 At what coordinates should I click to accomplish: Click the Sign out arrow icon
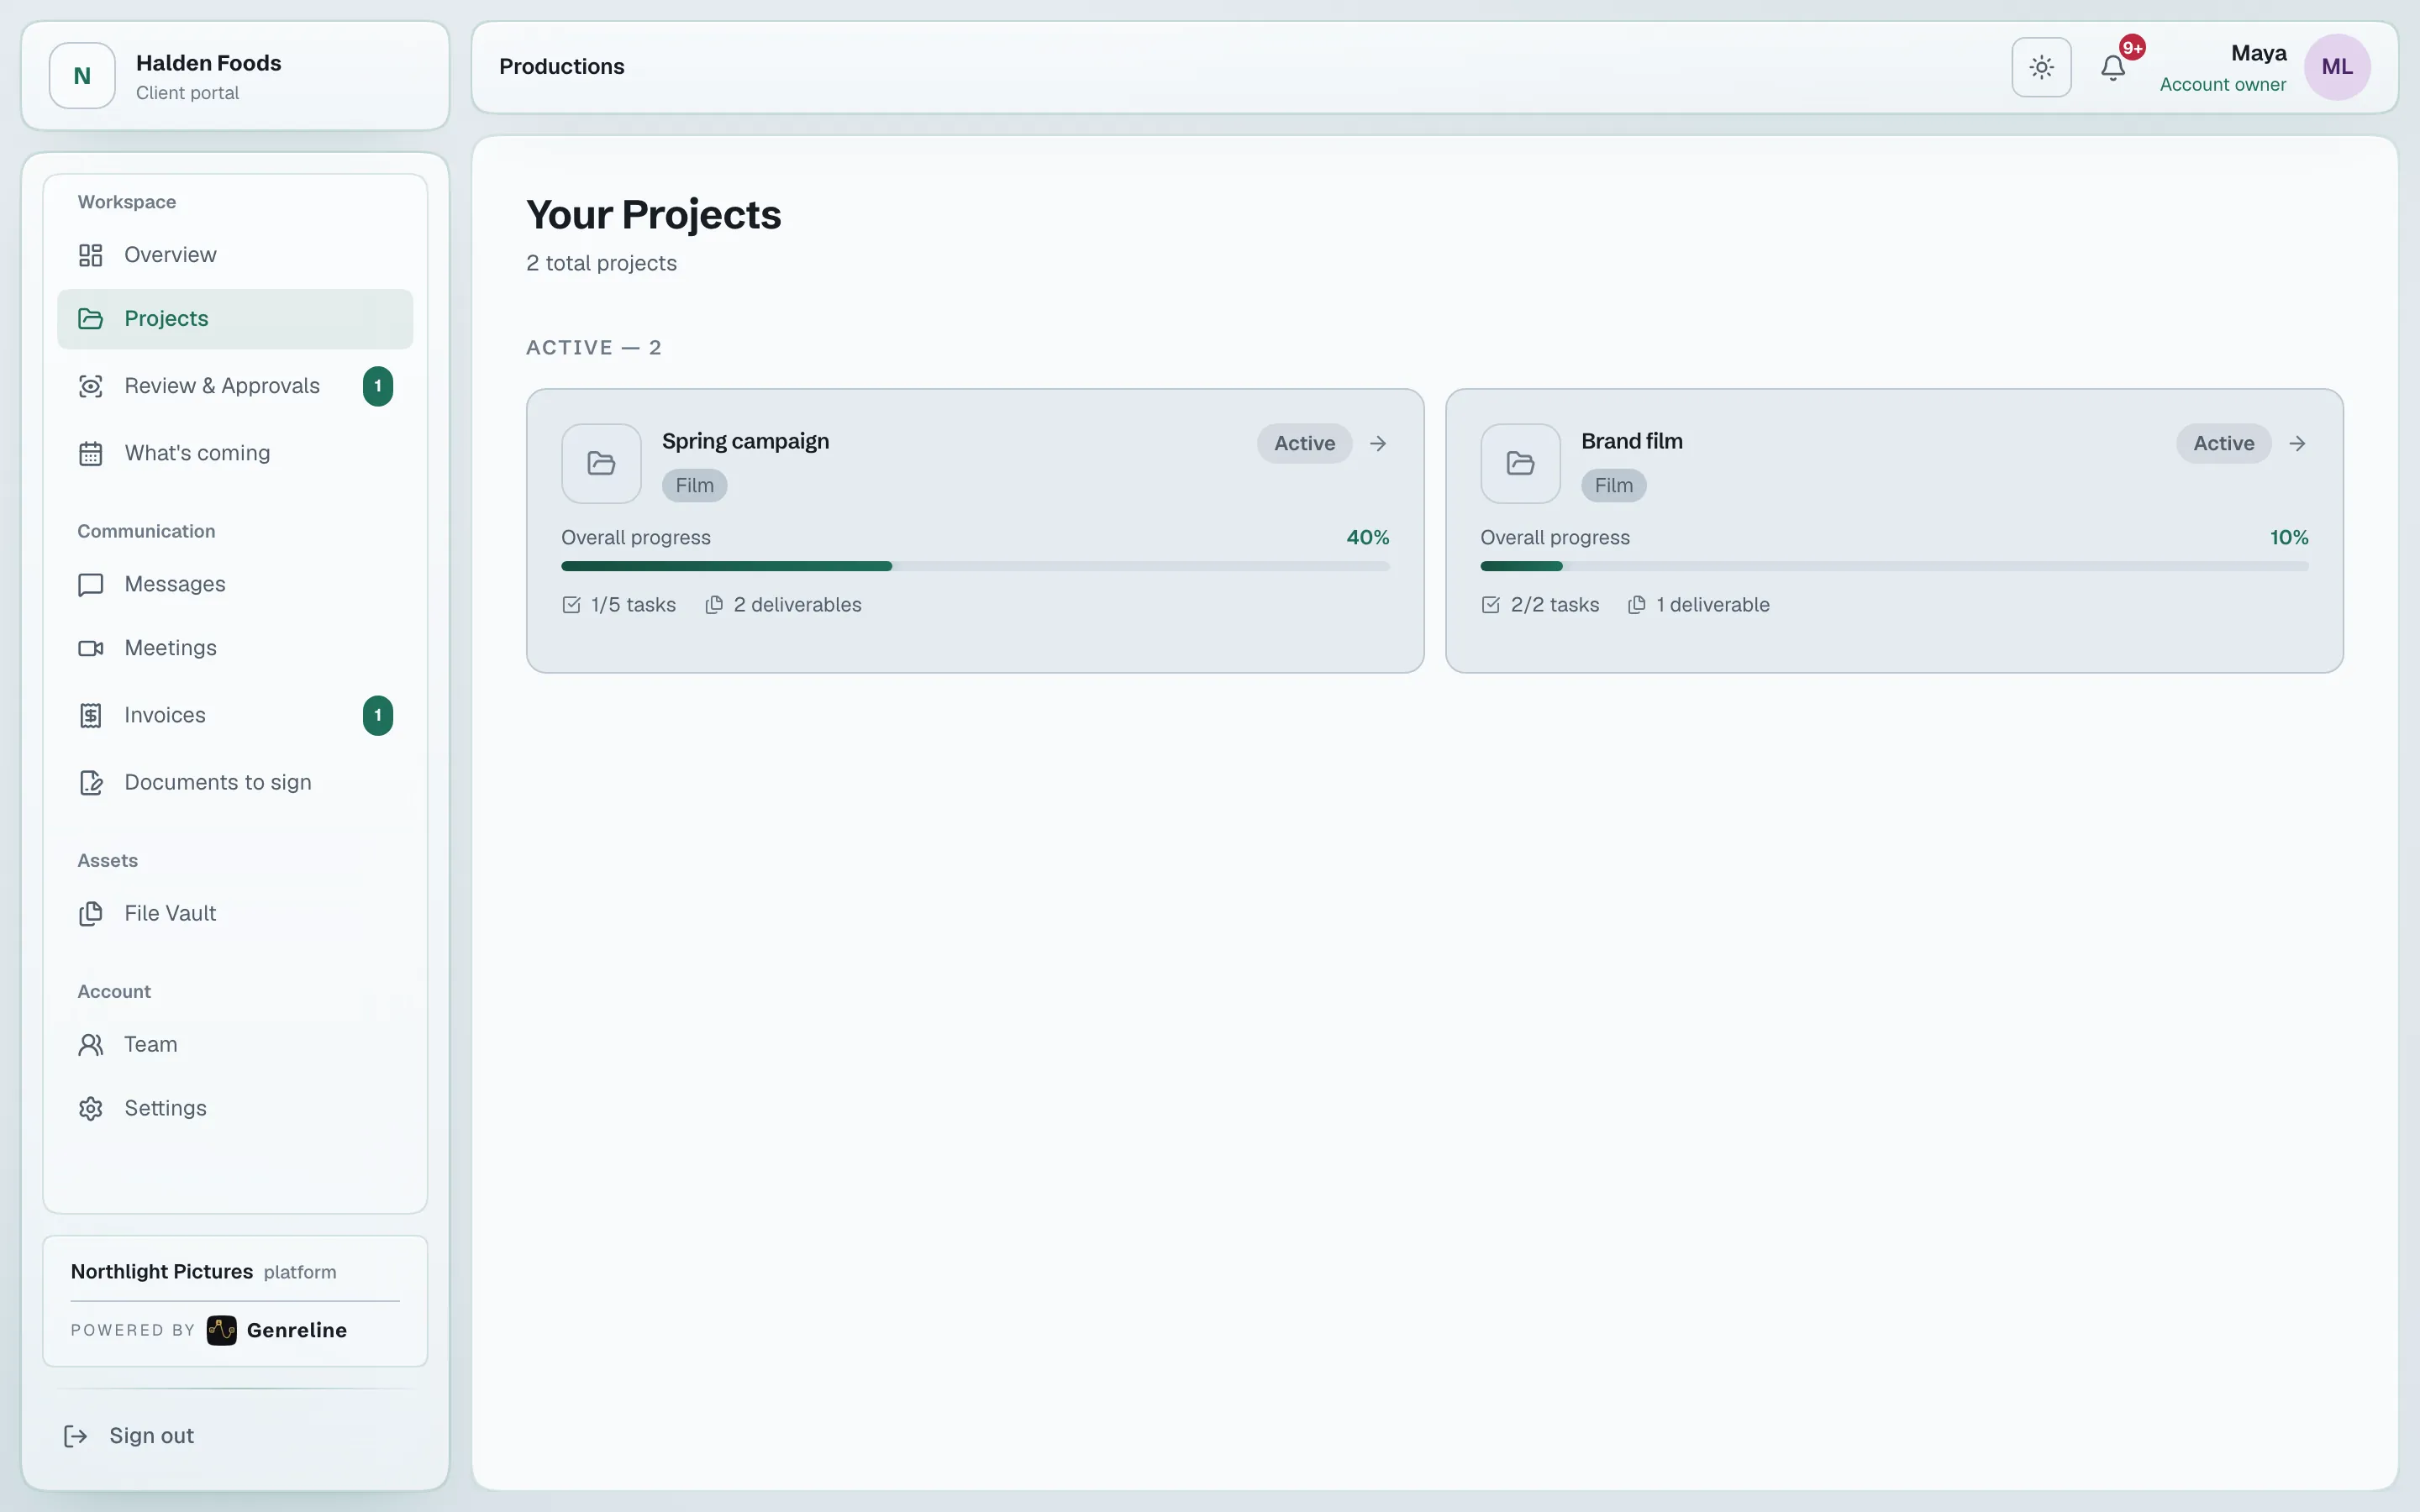(75, 1436)
